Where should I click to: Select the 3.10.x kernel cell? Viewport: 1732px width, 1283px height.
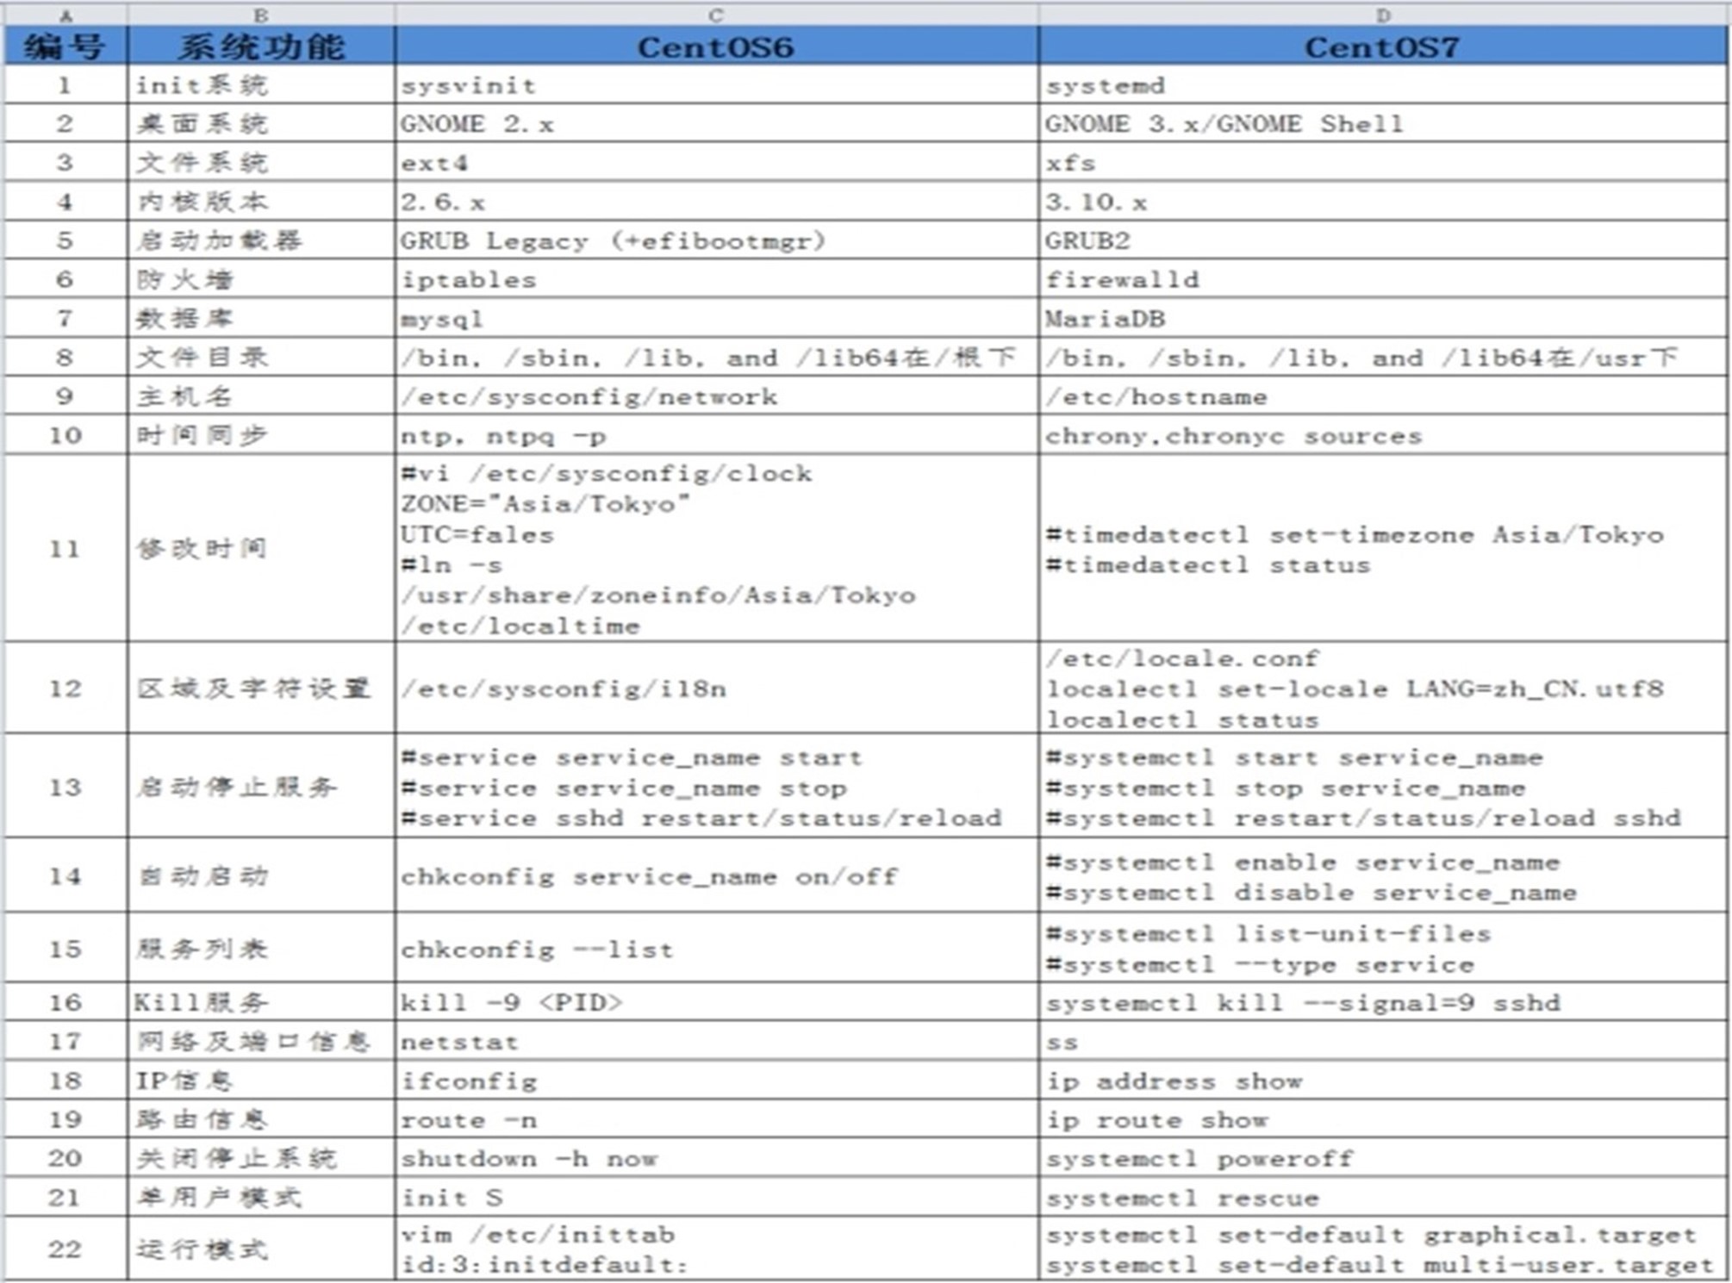tap(1383, 202)
